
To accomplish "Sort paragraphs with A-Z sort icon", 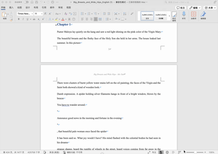I will click(x=125, y=14).
